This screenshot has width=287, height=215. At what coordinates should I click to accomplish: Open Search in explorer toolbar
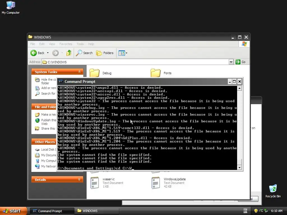click(x=84, y=53)
